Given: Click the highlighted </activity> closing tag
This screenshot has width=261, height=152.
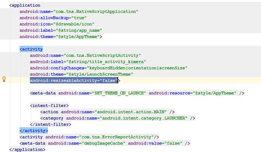Looking at the screenshot, I should [34, 131].
